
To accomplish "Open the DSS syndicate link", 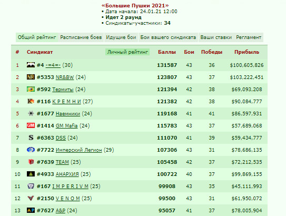I will tap(61, 138).
